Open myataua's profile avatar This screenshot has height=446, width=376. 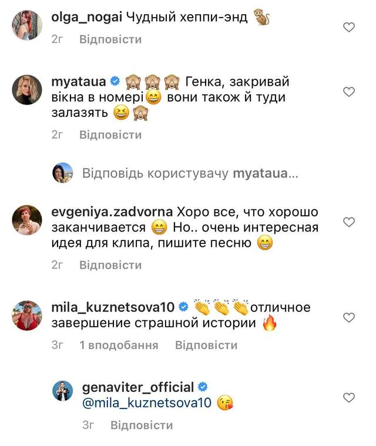[x=27, y=90]
